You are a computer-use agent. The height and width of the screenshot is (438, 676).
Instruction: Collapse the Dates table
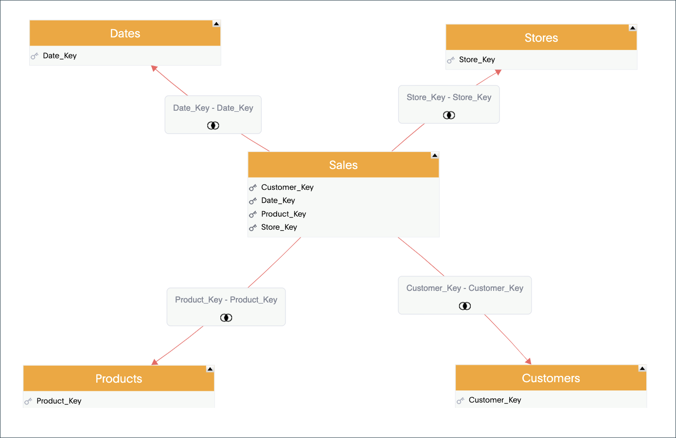click(216, 24)
